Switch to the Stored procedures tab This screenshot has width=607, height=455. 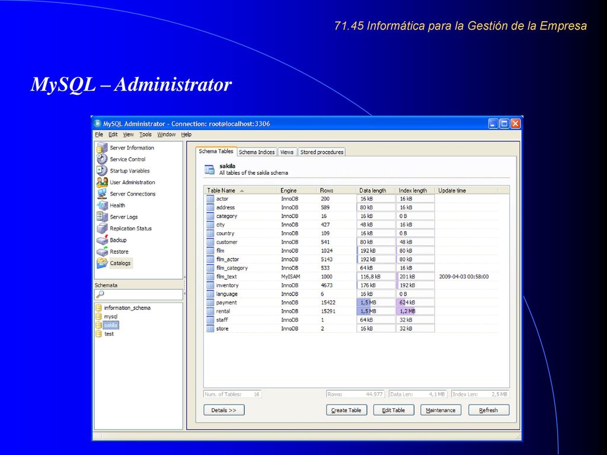pos(322,152)
